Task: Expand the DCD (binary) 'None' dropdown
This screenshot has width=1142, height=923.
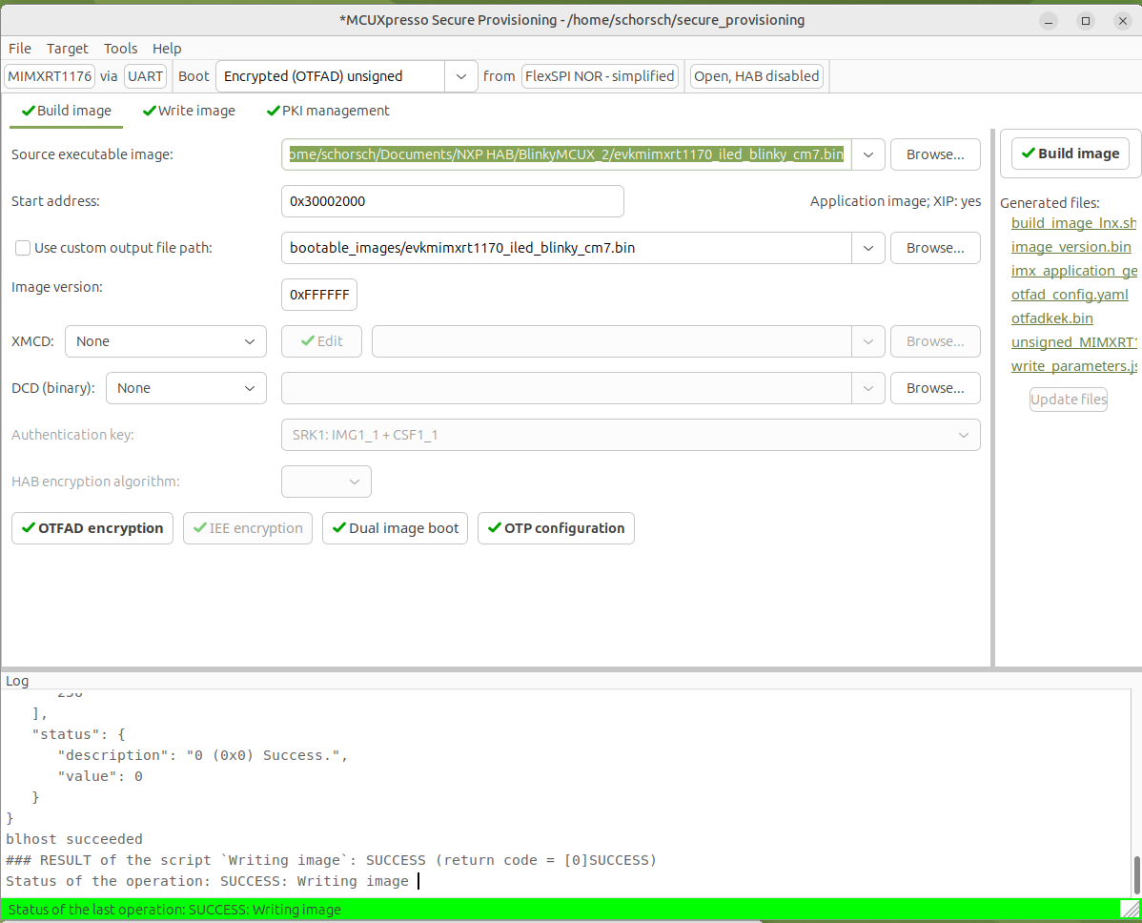Action: [x=186, y=387]
